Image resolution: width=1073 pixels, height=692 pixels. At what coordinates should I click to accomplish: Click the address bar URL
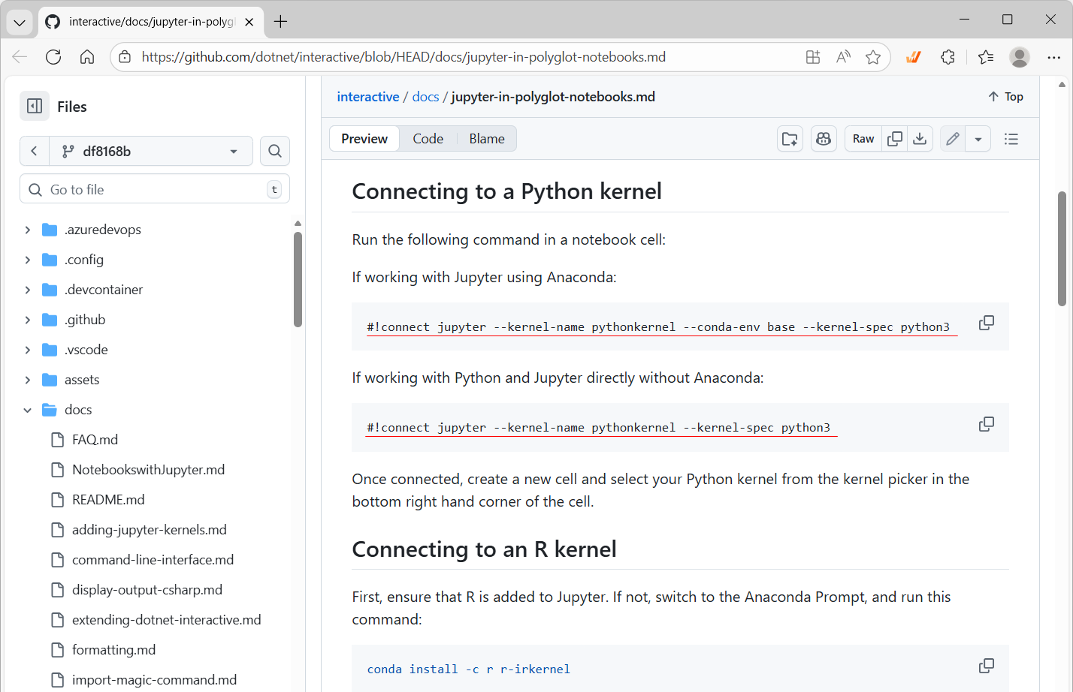click(x=404, y=57)
